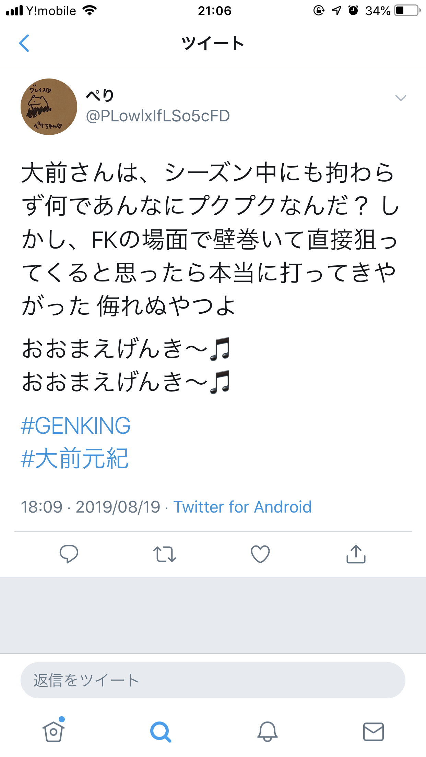Open the #GENKING hashtag

pos(76,425)
